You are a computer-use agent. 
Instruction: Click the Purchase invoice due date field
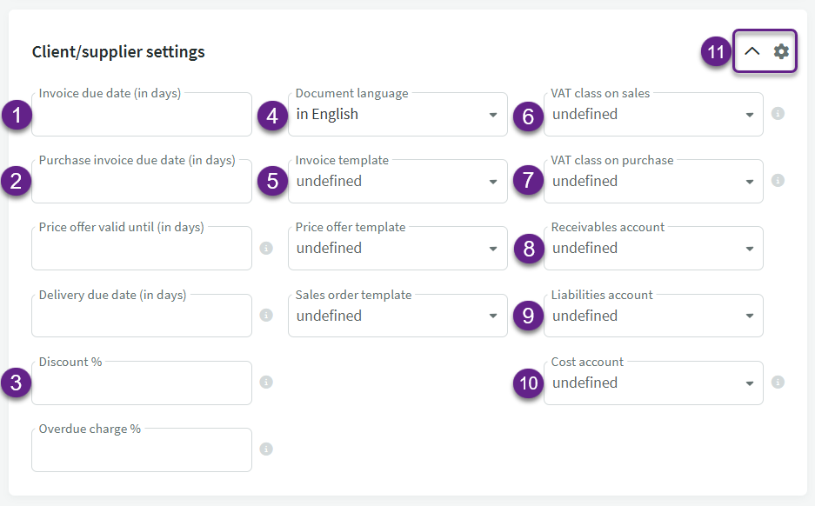(x=142, y=183)
